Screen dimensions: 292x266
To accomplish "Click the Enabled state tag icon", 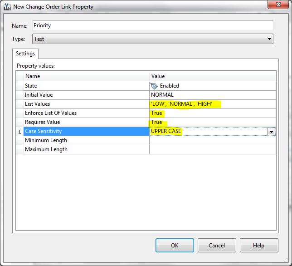I will pos(154,86).
